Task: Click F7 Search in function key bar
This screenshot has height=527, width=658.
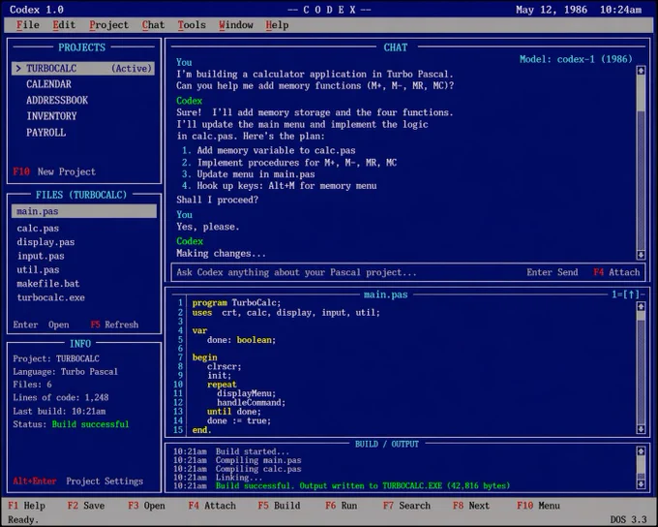Action: (x=406, y=506)
